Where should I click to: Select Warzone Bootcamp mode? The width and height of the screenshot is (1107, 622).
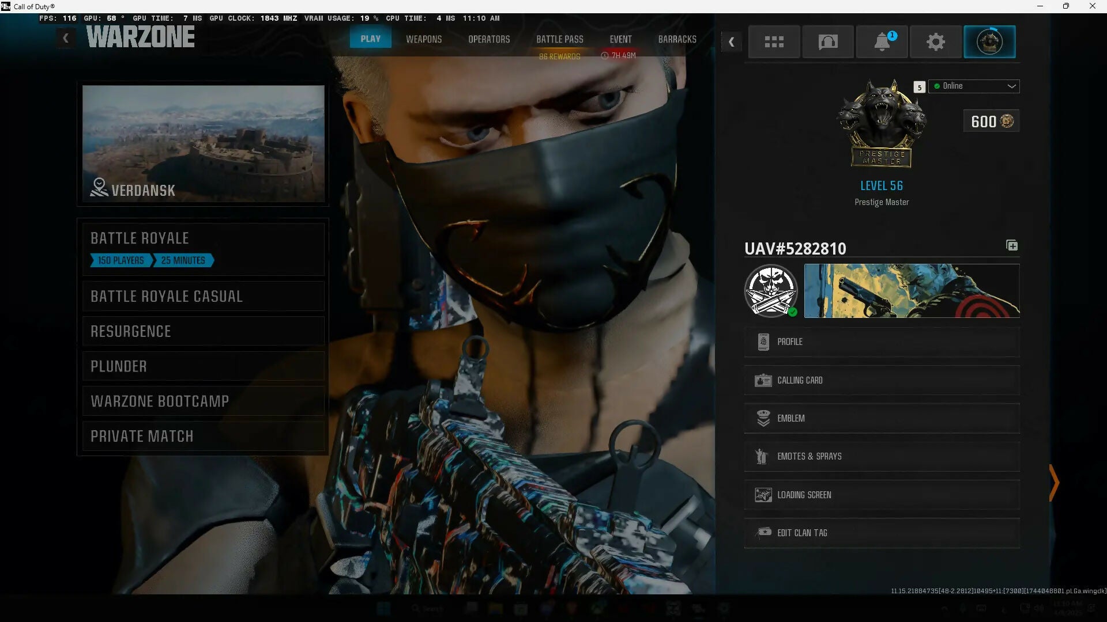[203, 401]
